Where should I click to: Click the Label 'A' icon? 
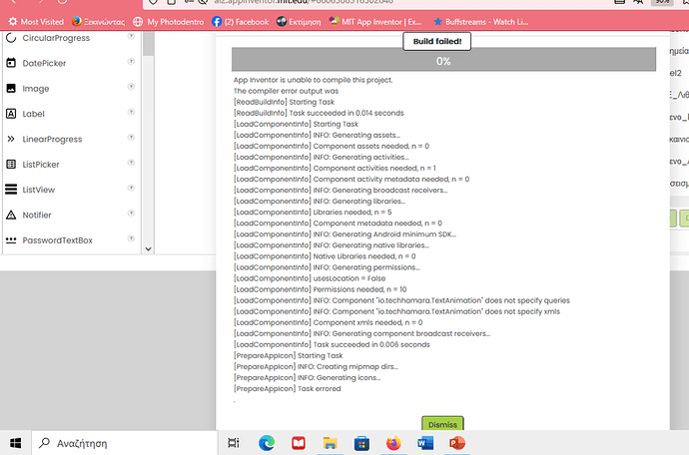click(11, 114)
